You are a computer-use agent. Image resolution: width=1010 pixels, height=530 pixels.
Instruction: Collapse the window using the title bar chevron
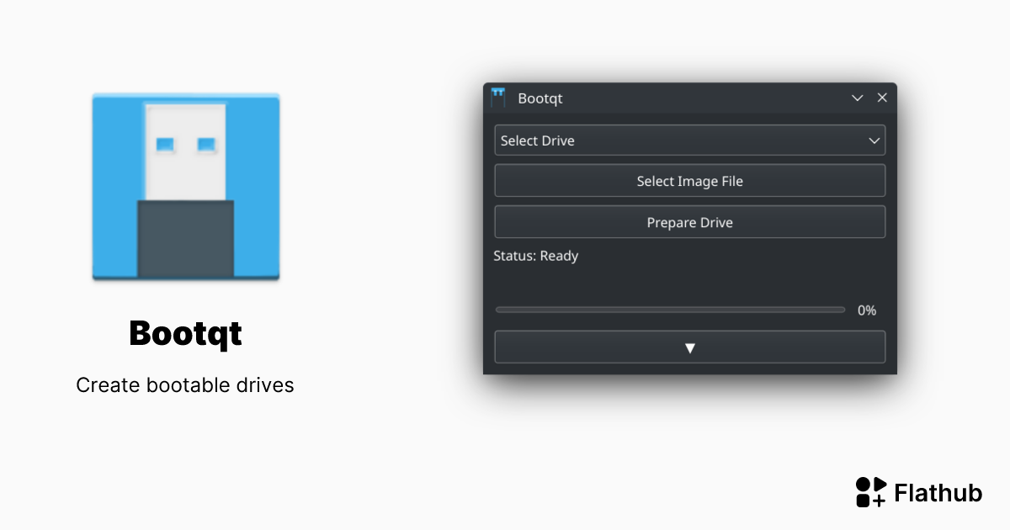pyautogui.click(x=857, y=98)
